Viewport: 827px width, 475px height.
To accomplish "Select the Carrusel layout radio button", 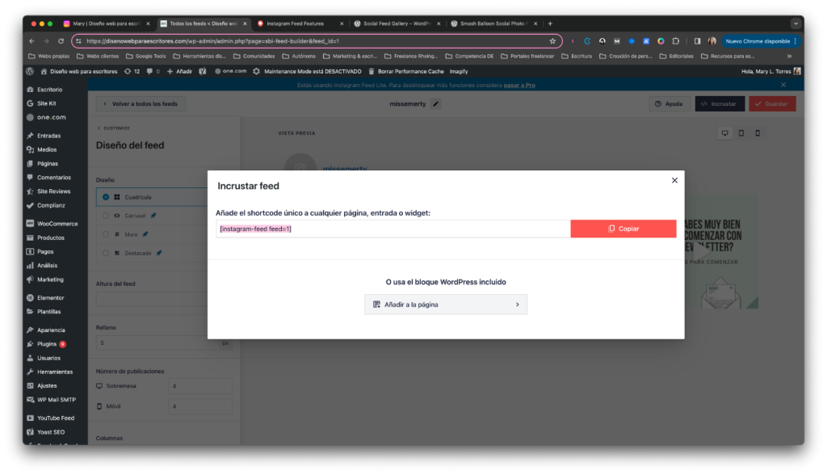I will [106, 216].
